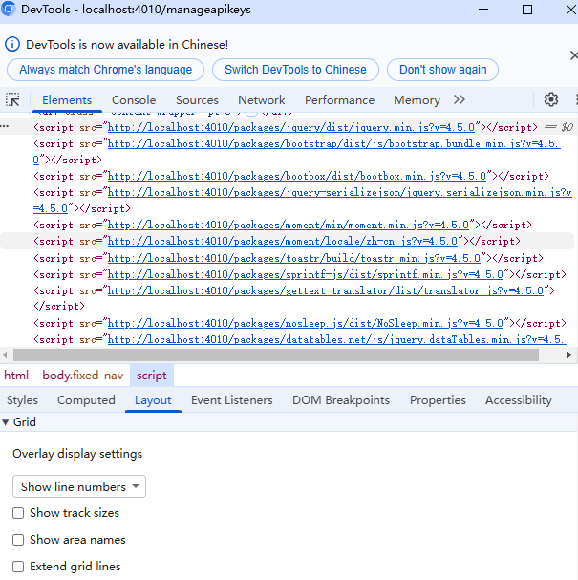Switch to the Computed pane
The height and width of the screenshot is (580, 578).
tap(86, 400)
